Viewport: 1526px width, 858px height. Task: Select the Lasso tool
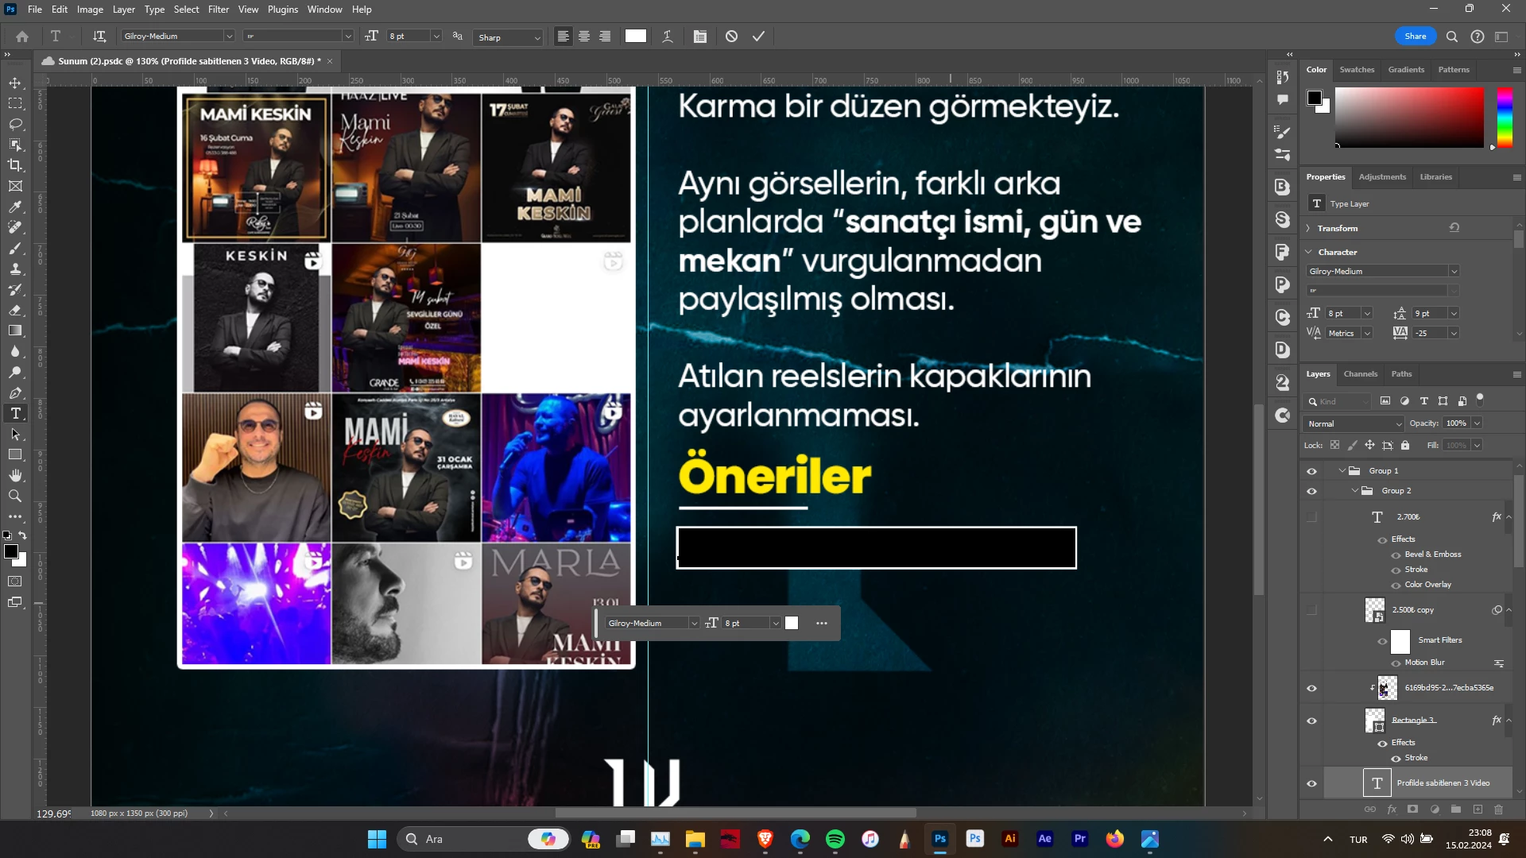point(15,125)
